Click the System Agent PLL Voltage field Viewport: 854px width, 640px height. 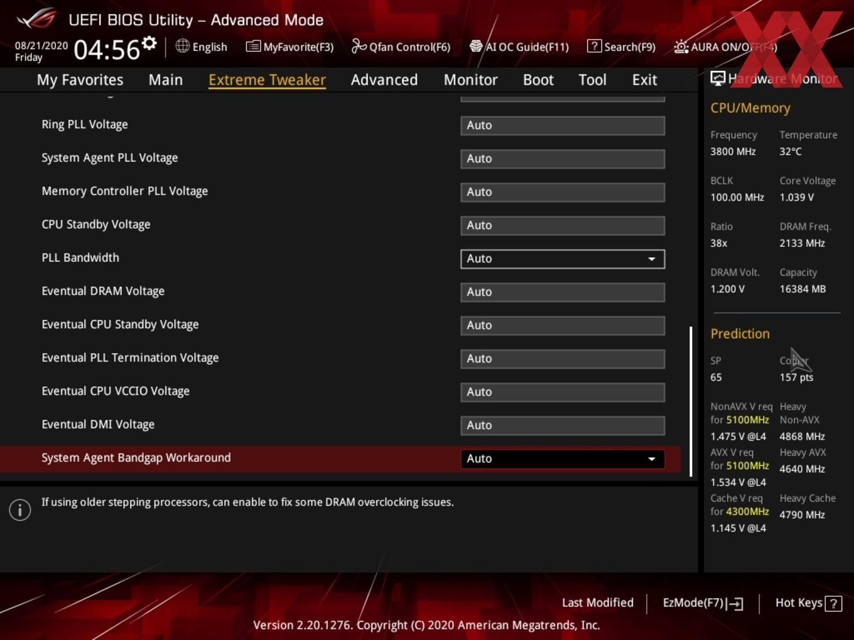[563, 159]
